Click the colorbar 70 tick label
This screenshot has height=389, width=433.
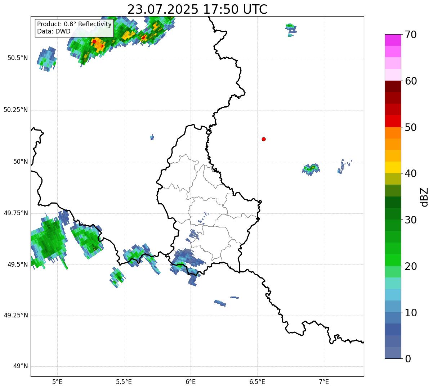click(411, 35)
